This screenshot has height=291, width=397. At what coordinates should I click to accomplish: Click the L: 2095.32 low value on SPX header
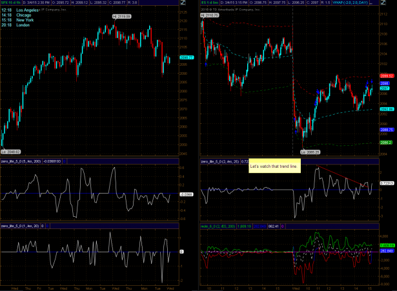pos(99,3)
